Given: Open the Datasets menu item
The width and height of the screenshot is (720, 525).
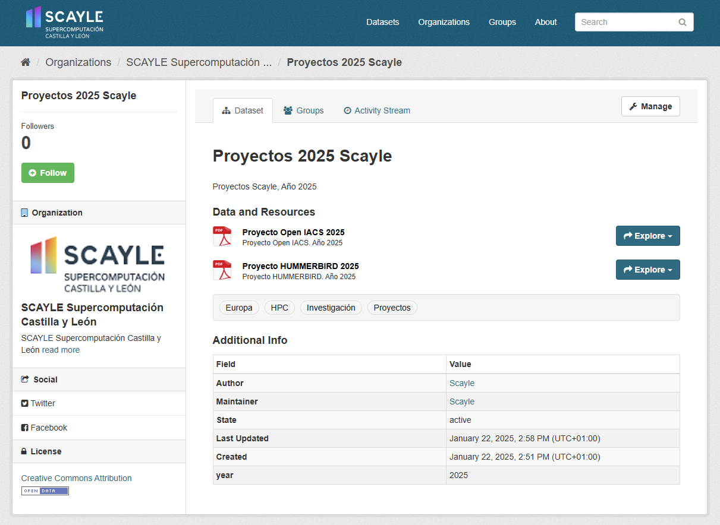Looking at the screenshot, I should [x=383, y=22].
